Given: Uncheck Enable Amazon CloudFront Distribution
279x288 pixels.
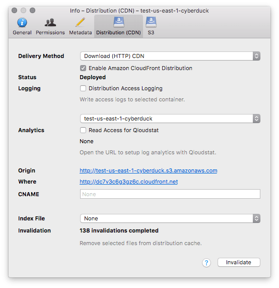Looking at the screenshot, I should click(83, 68).
